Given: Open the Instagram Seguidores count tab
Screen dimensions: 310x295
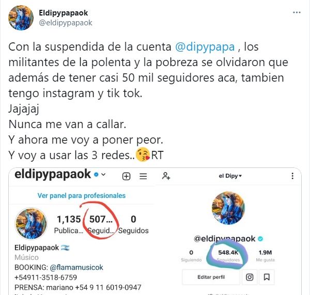Looking at the screenshot, I should 101,224.
